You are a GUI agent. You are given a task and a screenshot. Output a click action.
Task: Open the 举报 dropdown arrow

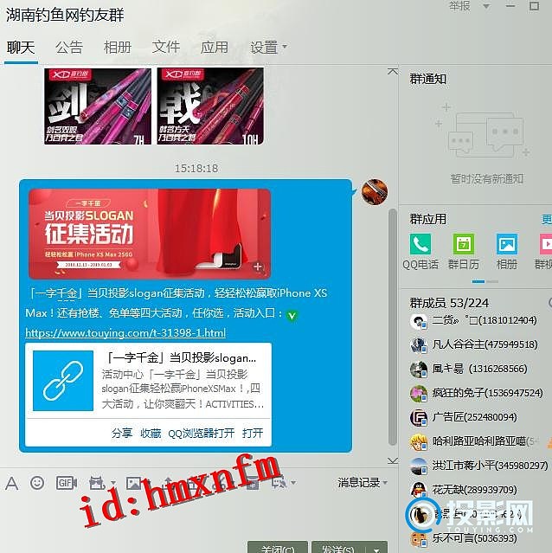click(x=486, y=6)
